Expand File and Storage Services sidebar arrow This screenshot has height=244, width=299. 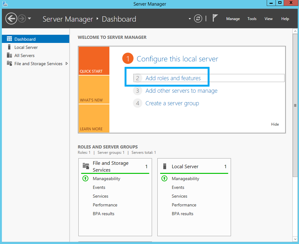(x=66, y=64)
